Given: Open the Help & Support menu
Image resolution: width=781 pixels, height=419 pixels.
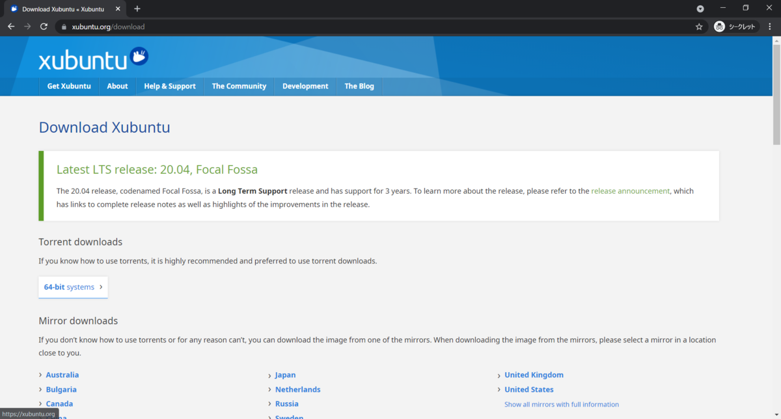Looking at the screenshot, I should pos(170,86).
